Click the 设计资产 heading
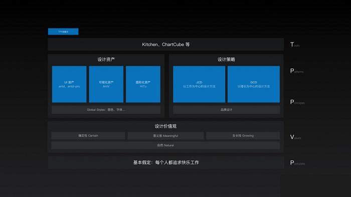 [x=106, y=59]
